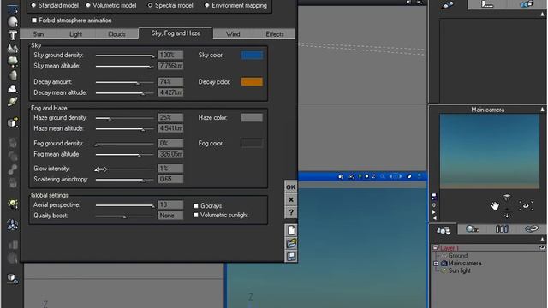
Task: Expand the Main camera tree item
Action: tap(436, 264)
